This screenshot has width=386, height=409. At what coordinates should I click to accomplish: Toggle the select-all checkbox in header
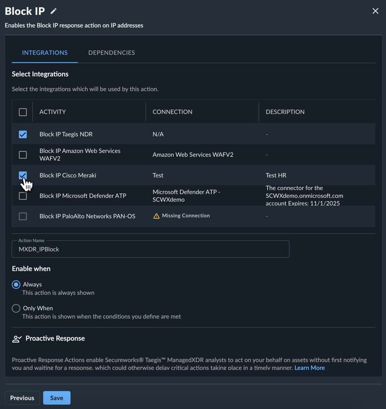click(23, 112)
